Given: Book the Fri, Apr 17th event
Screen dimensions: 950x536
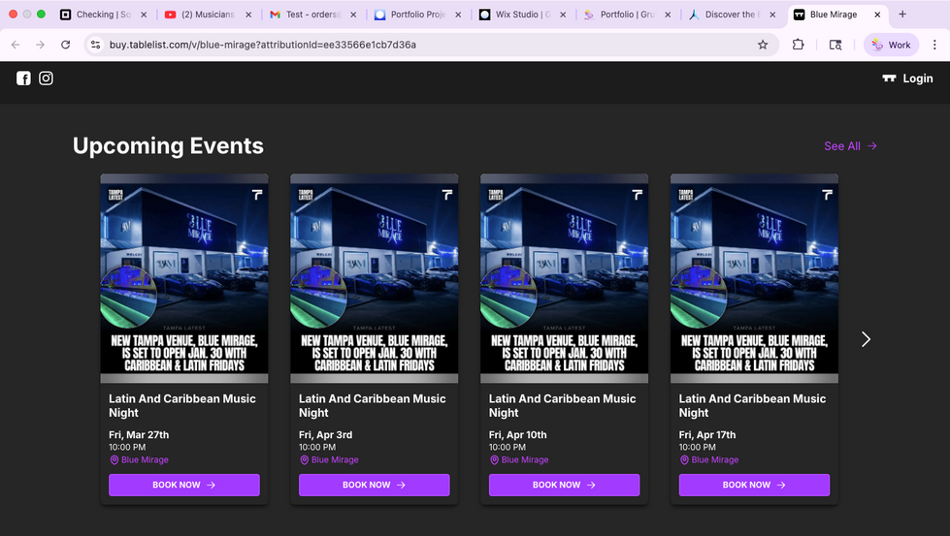Looking at the screenshot, I should point(754,485).
